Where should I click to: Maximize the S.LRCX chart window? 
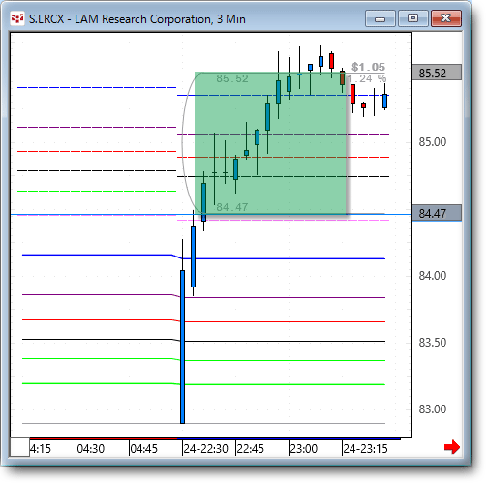coord(413,18)
